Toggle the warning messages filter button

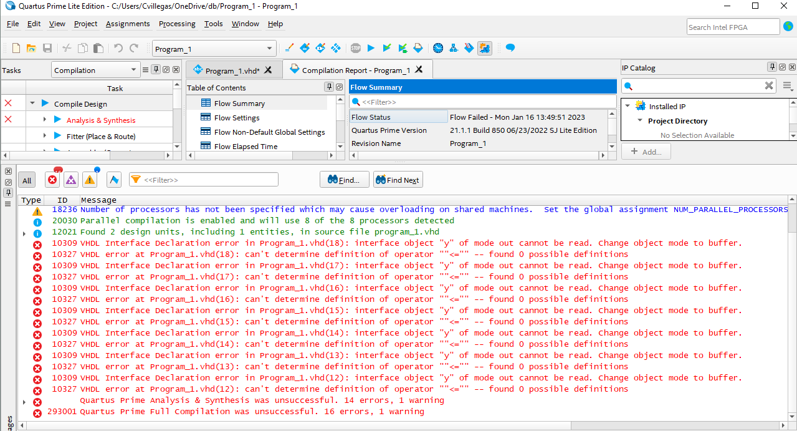coord(90,180)
